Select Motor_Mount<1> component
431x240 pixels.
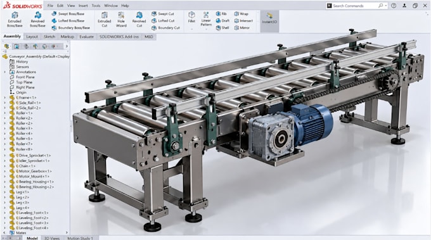[29, 176]
